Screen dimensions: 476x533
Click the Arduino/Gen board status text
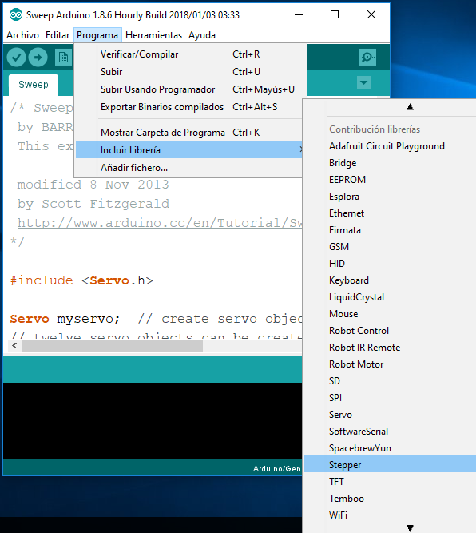pos(277,469)
